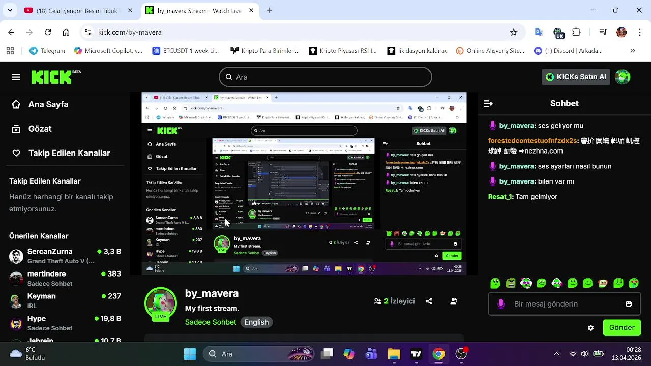The image size is (651, 366).
Task: Open the Telegram bookmark
Action: [x=47, y=51]
